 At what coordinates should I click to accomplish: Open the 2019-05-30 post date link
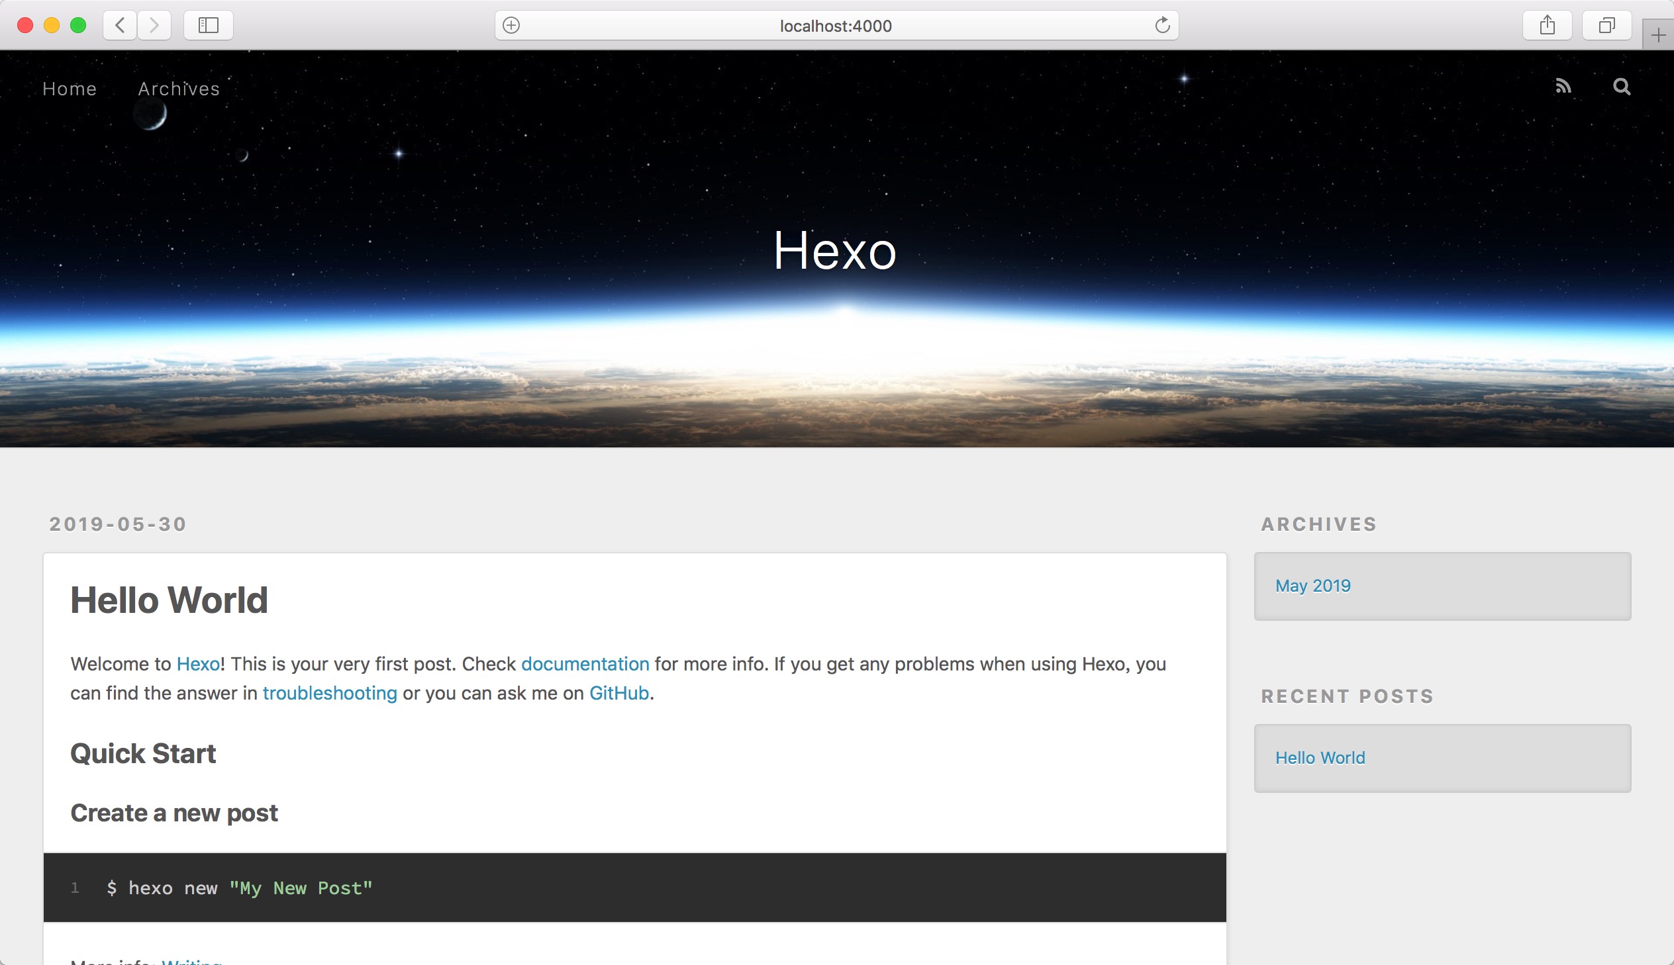[x=118, y=524]
